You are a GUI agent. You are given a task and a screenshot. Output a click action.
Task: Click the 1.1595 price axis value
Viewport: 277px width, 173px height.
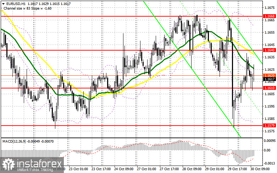(x=270, y=106)
